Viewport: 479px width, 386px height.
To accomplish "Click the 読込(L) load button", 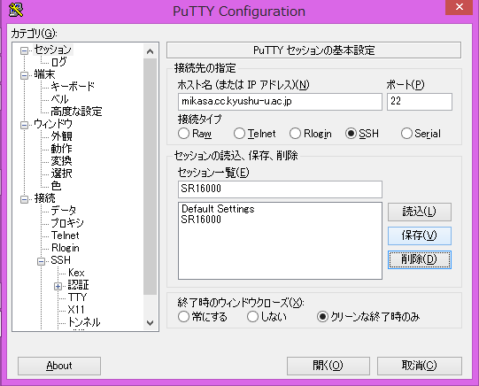I will pos(420,212).
